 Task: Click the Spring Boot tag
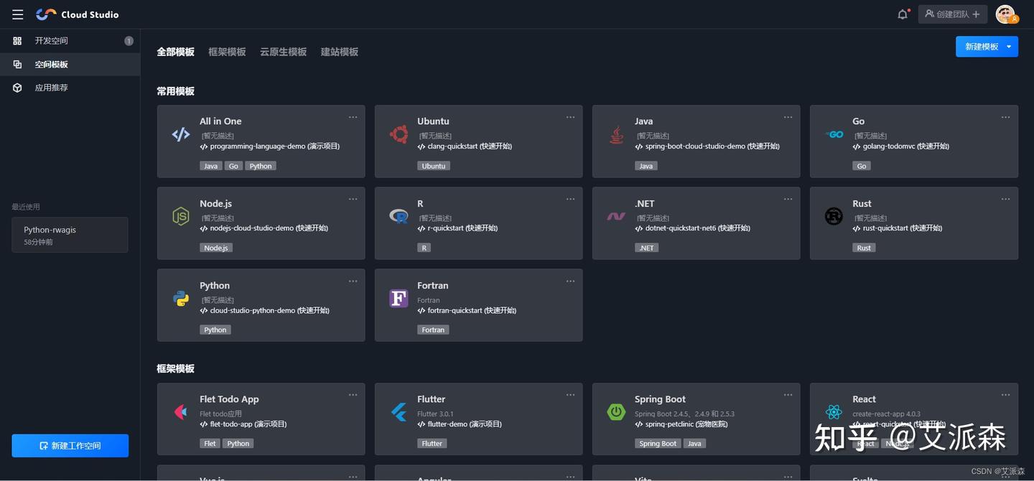658,444
